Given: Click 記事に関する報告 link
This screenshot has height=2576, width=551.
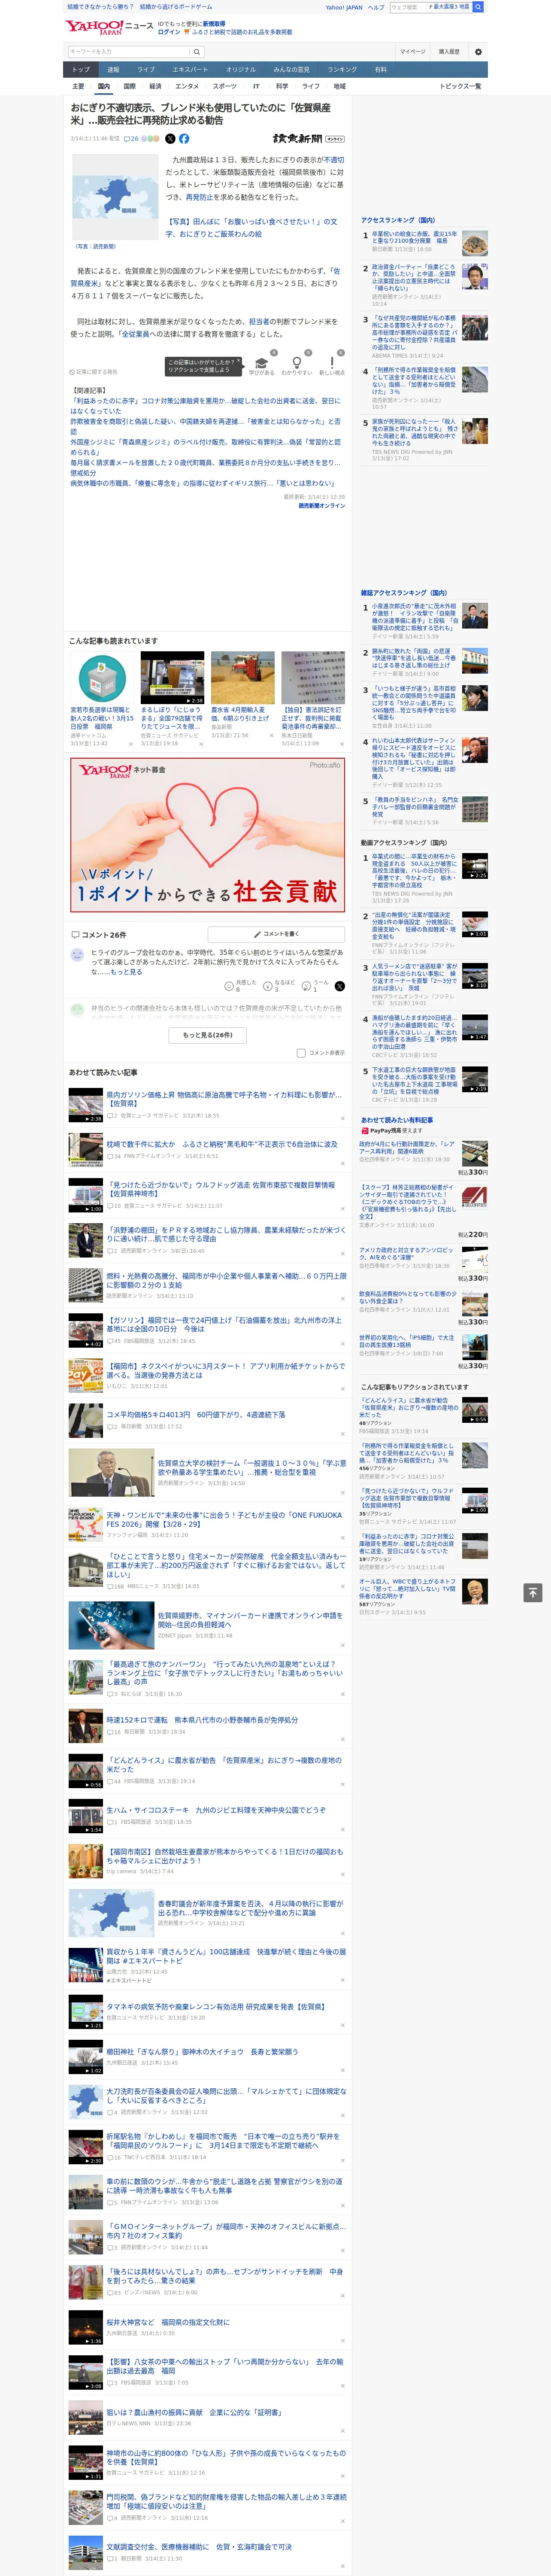Looking at the screenshot, I should pos(94,371).
